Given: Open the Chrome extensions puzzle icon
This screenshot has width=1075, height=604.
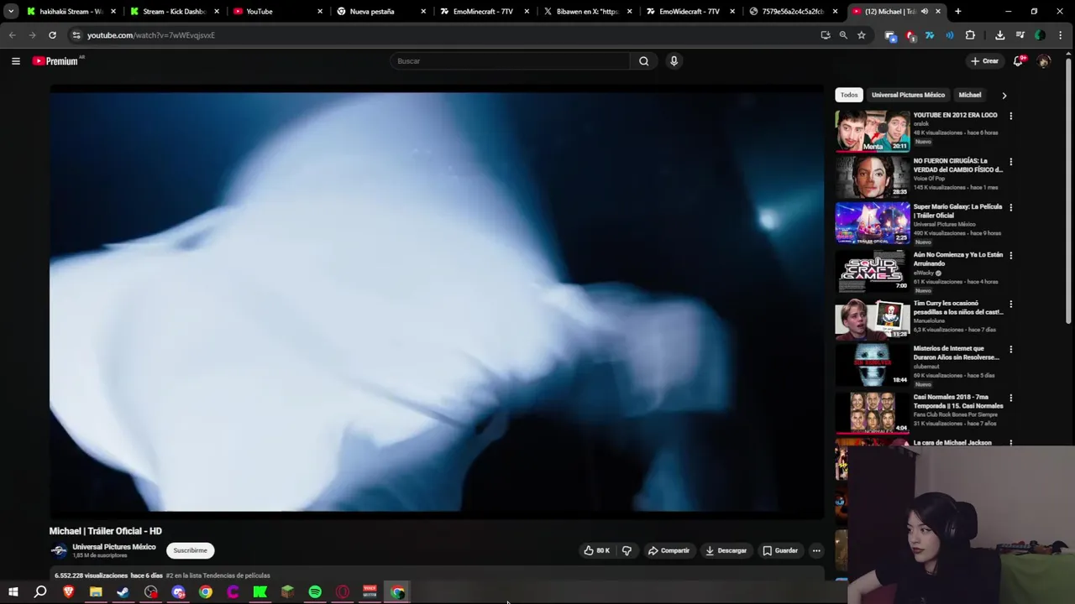Looking at the screenshot, I should point(970,35).
